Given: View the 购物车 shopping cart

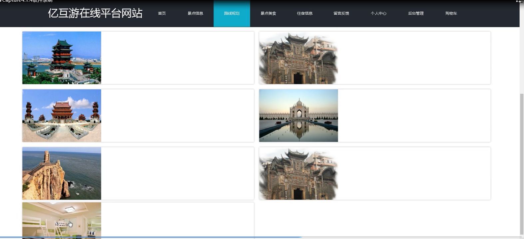Looking at the screenshot, I should (451, 13).
